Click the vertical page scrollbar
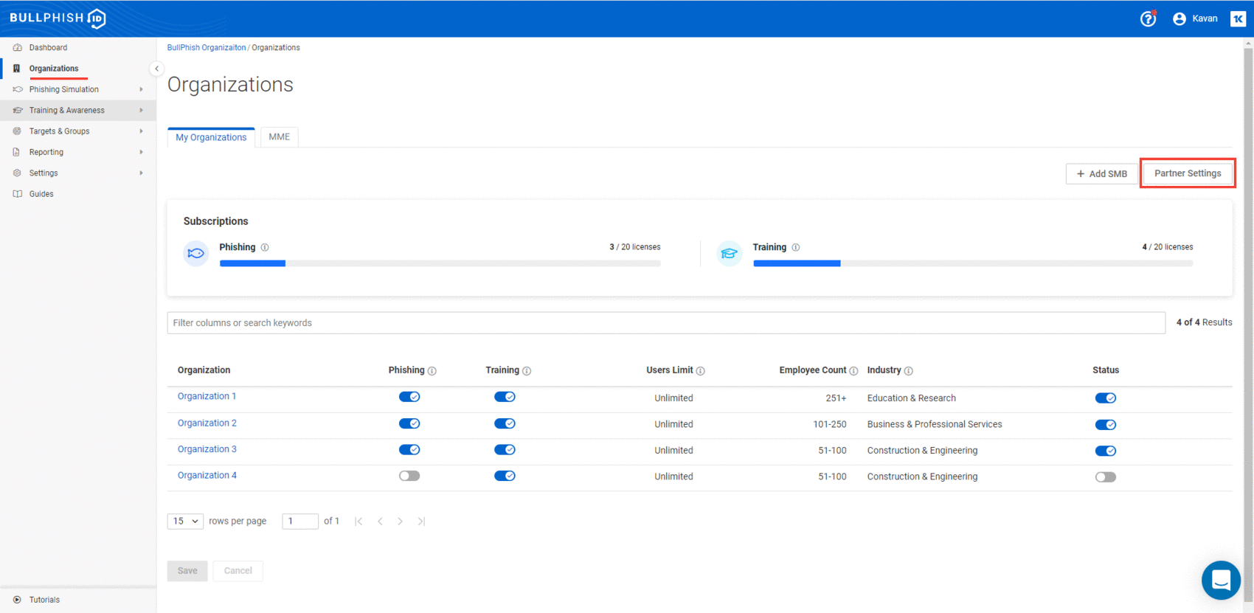Screen dimensions: 1254x613 pyautogui.click(x=1248, y=325)
